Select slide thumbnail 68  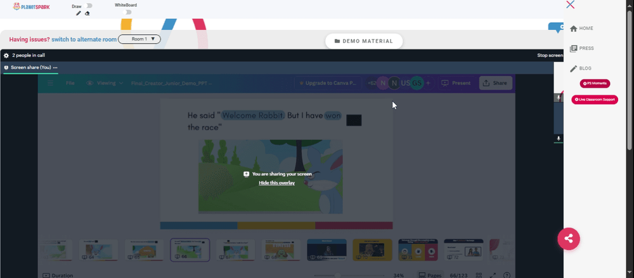click(x=281, y=250)
